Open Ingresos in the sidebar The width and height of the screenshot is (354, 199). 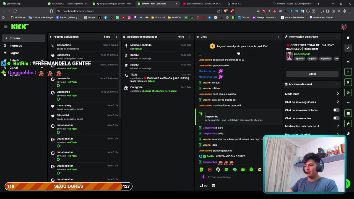[24, 46]
